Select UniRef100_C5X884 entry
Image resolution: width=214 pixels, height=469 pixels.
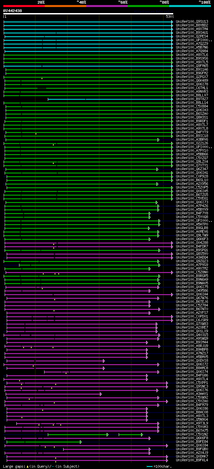pos(192,106)
